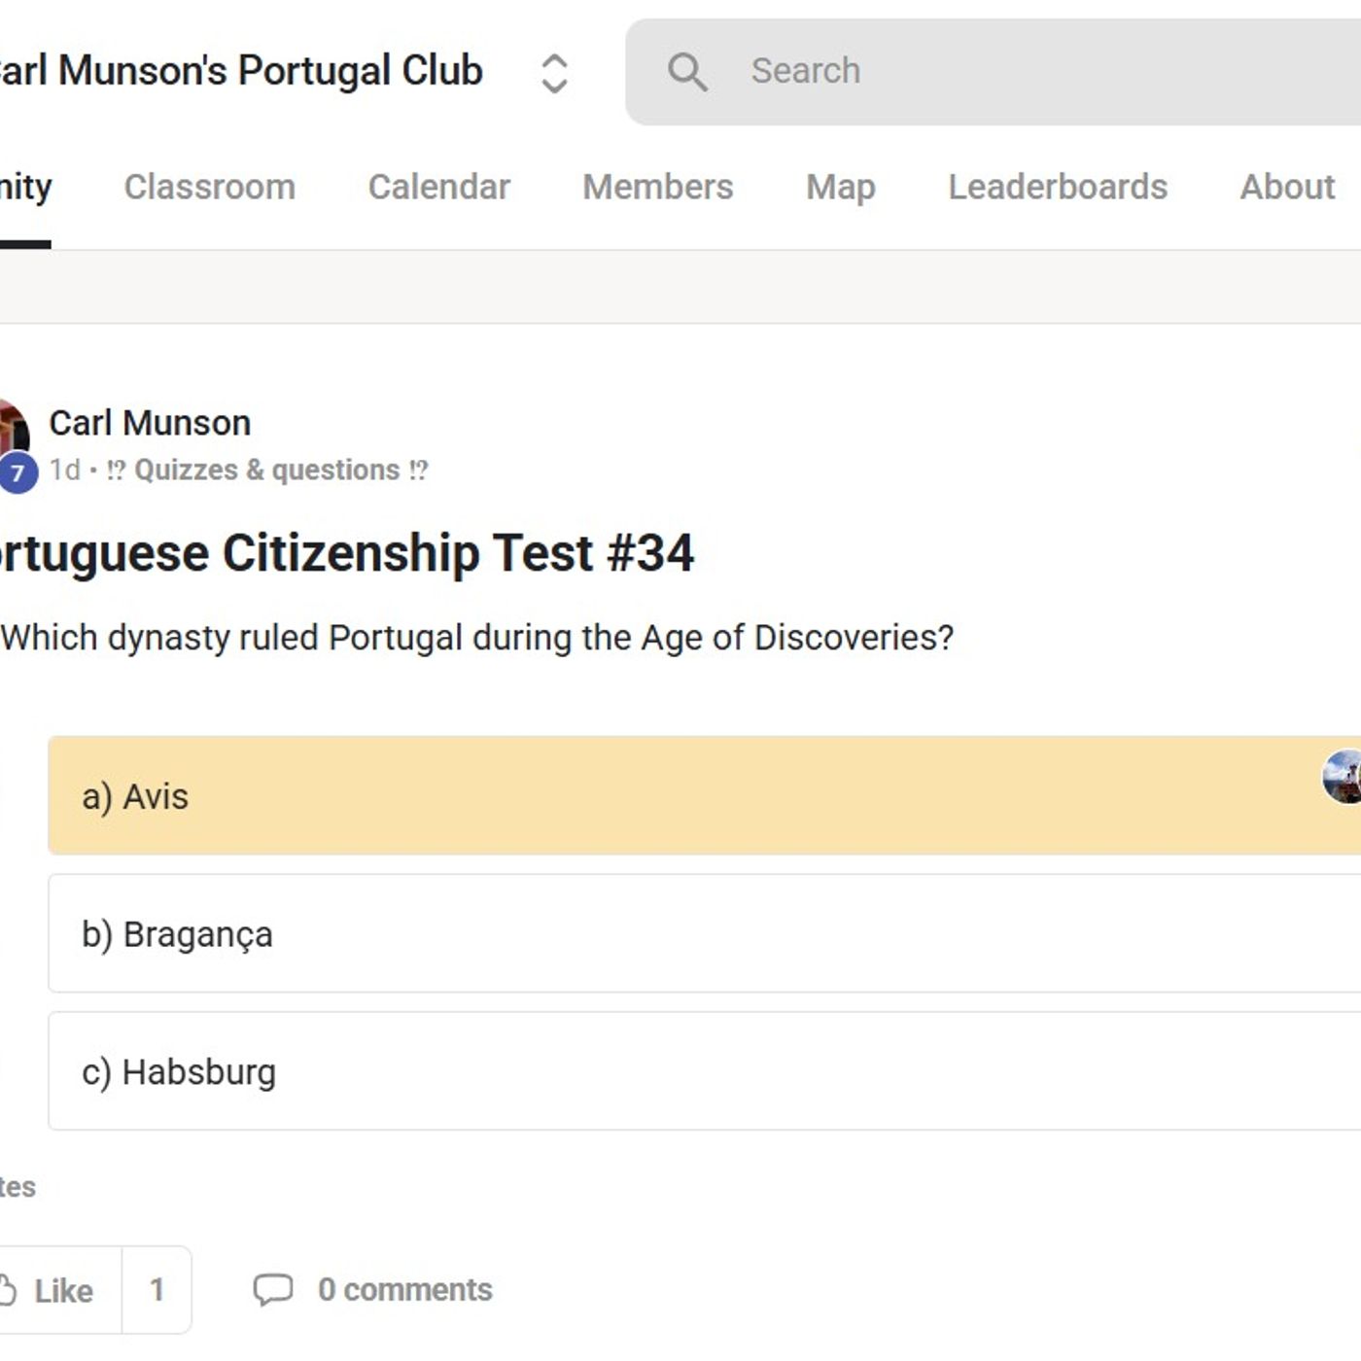Open the Leaderboards tab
The image size is (1361, 1361).
pos(1058,187)
